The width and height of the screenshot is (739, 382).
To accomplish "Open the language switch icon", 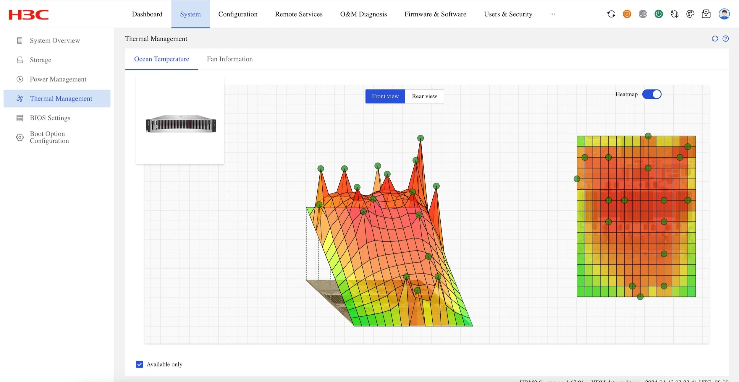I will (x=674, y=14).
